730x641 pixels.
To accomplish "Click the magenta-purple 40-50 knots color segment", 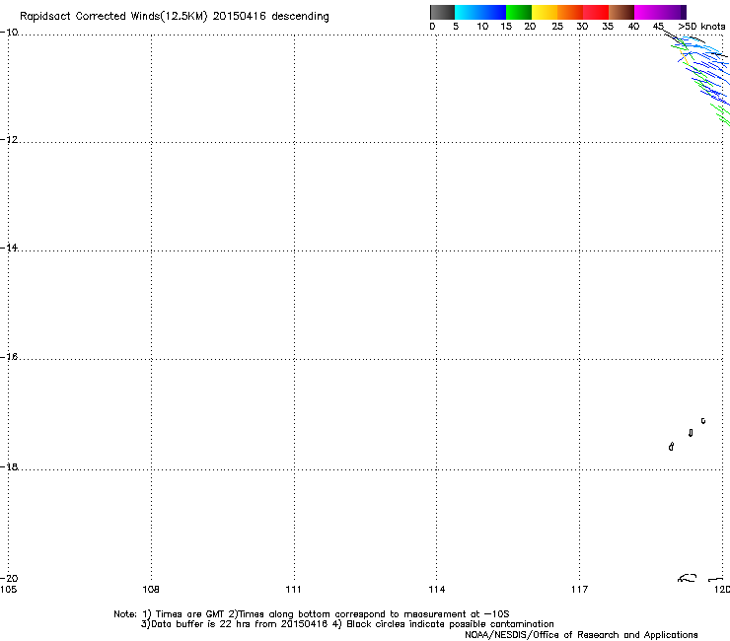I will tap(660, 12).
